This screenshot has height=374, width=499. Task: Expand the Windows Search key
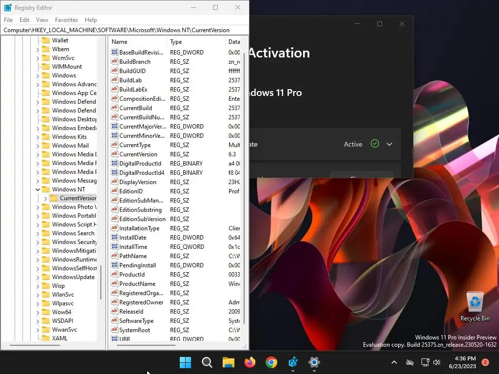[x=38, y=233]
